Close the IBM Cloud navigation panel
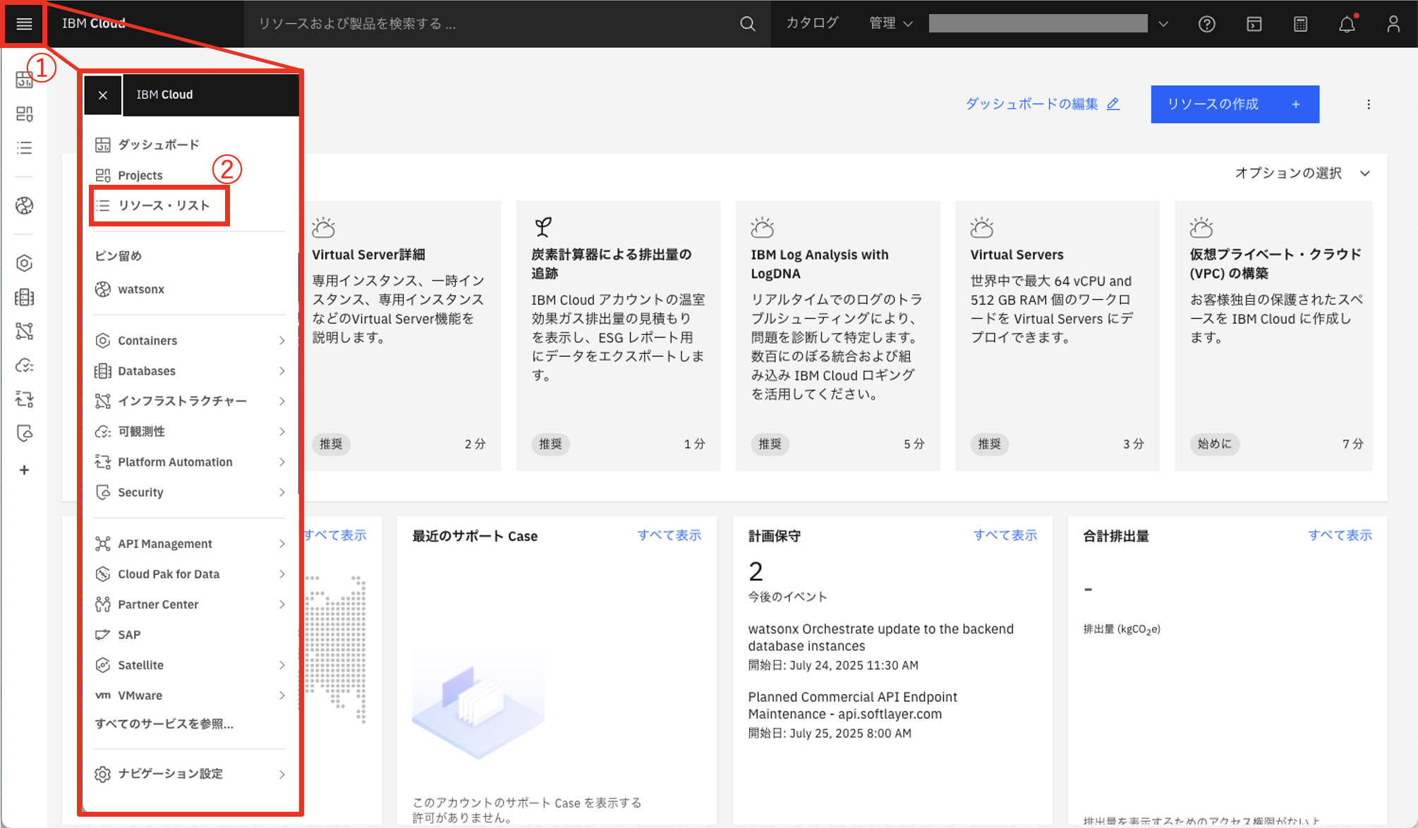This screenshot has width=1418, height=828. 103,95
